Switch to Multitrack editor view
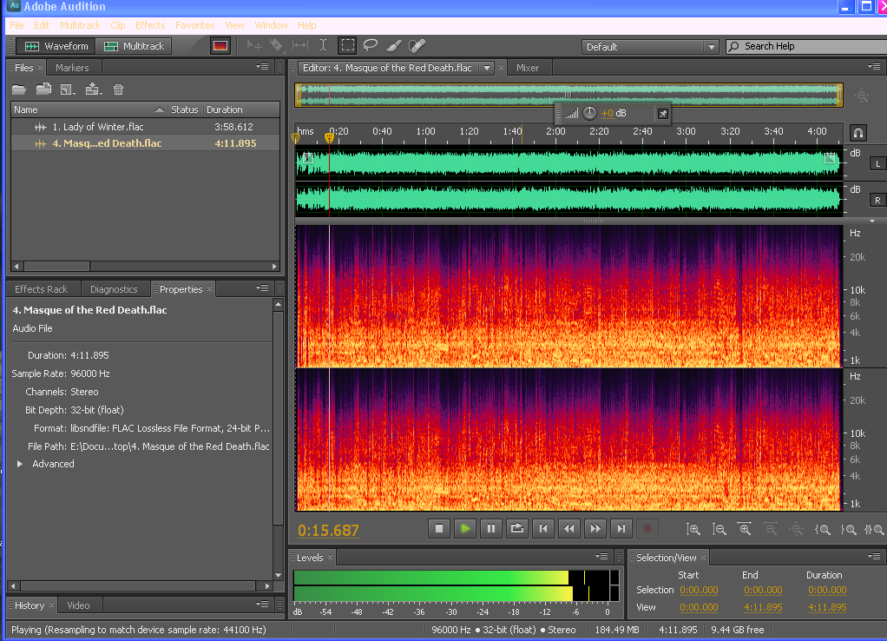Screen dimensions: 887x641 tap(134, 46)
